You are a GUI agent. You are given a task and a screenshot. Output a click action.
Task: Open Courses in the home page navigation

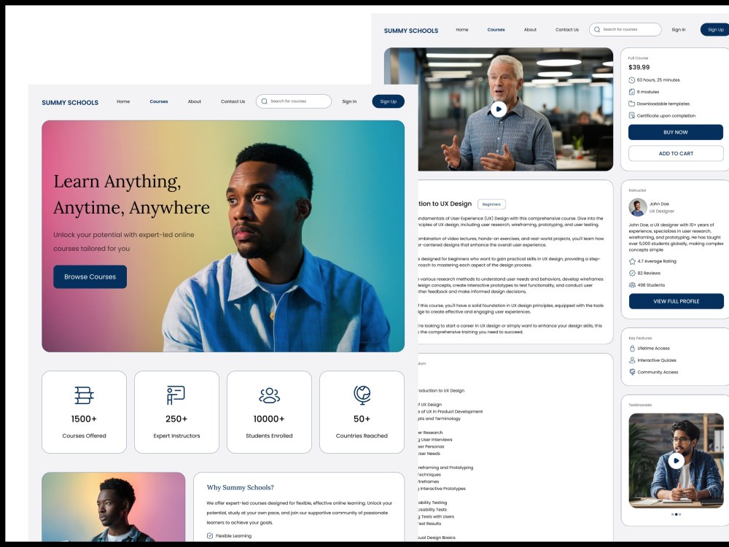coord(158,101)
